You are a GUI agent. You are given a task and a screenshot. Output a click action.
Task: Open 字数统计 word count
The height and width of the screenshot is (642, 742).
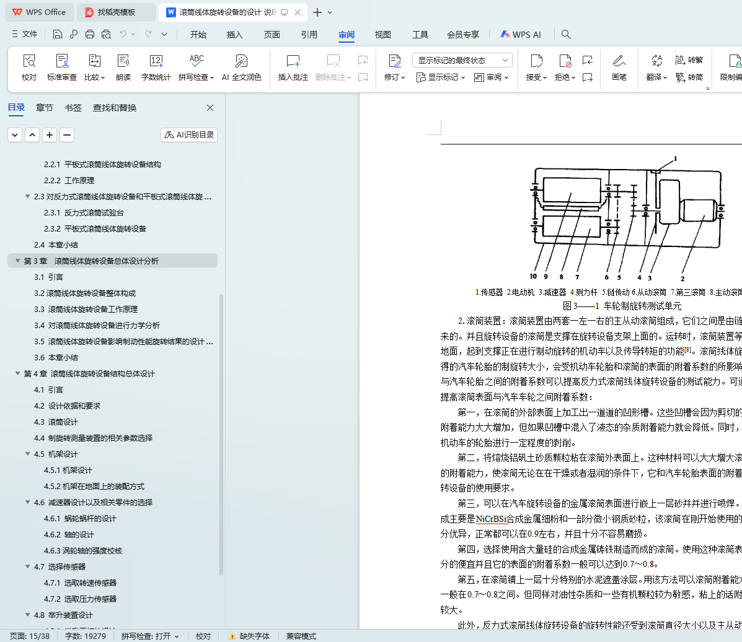click(156, 67)
